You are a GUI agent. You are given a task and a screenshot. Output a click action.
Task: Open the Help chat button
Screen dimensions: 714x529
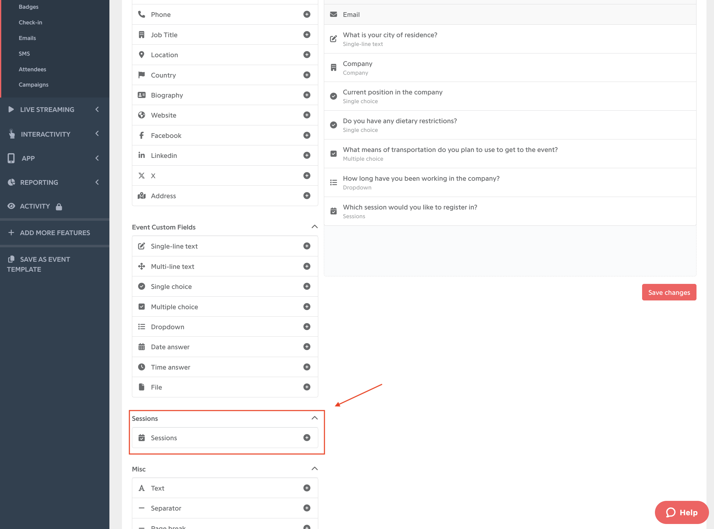tap(682, 513)
